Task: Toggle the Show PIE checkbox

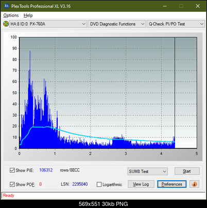Action: (12, 170)
